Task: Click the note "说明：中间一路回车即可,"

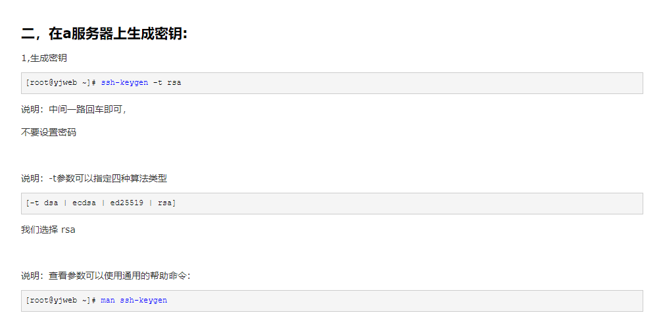Action: point(74,109)
